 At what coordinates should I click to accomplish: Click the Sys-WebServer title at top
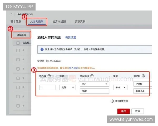point(25,14)
